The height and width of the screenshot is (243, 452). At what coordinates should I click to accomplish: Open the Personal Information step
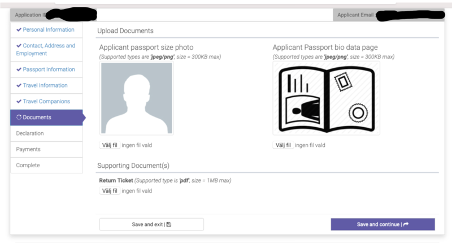point(48,29)
